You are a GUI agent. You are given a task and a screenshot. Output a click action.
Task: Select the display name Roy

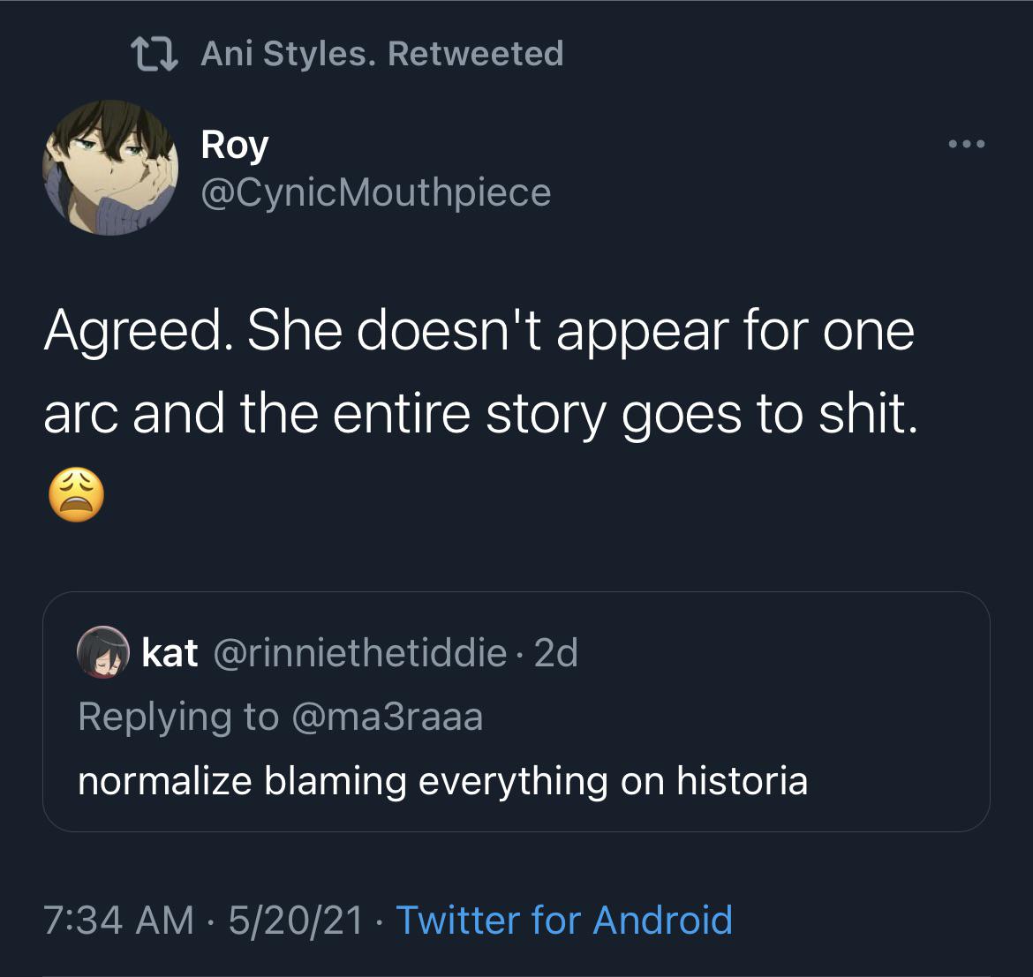(232, 144)
